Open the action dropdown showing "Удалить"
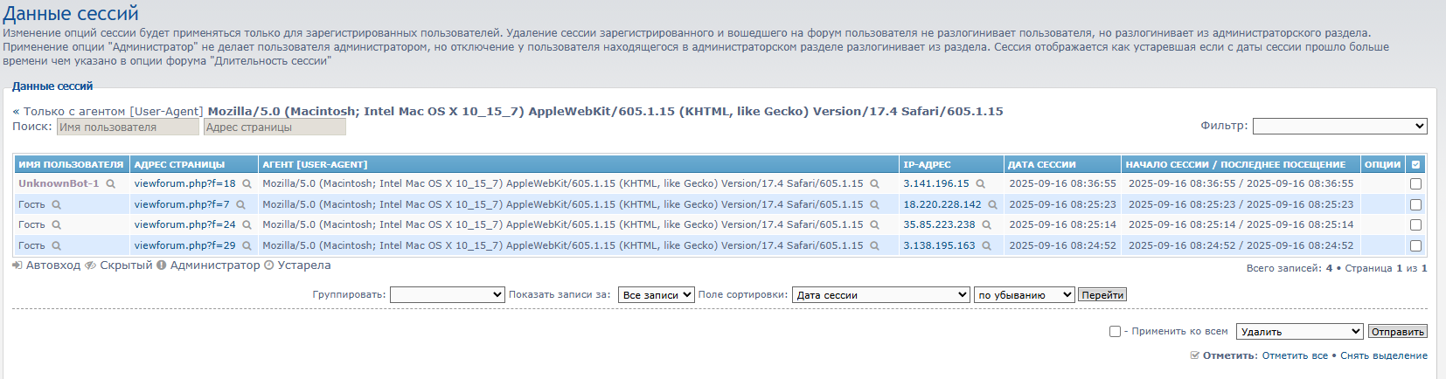 1299,332
